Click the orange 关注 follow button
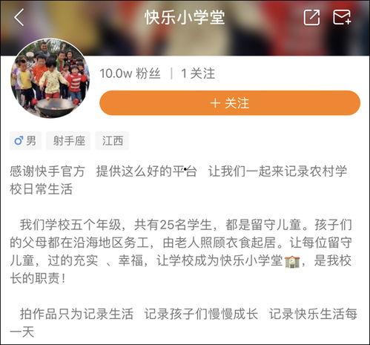370x345 pixels. [230, 103]
